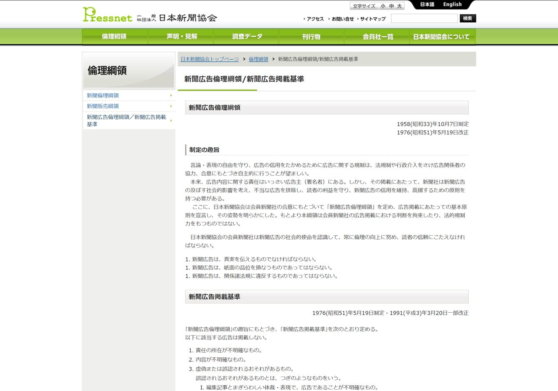This screenshot has width=558, height=391.
Task: Open the 会員社一覧 navigation menu
Action: click(x=378, y=37)
